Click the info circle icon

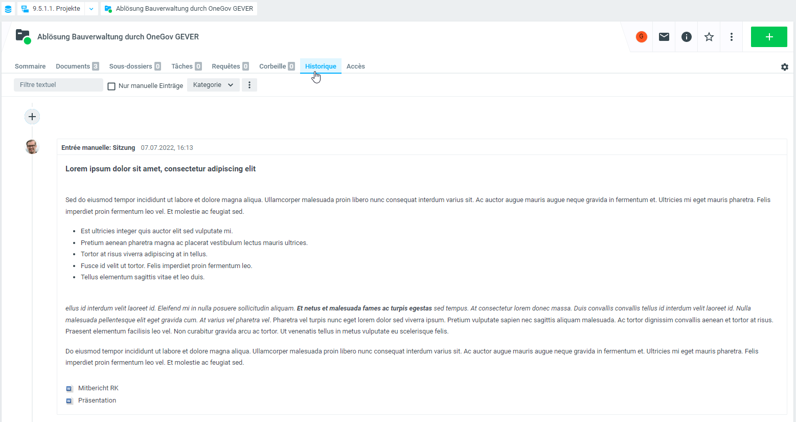click(x=686, y=37)
